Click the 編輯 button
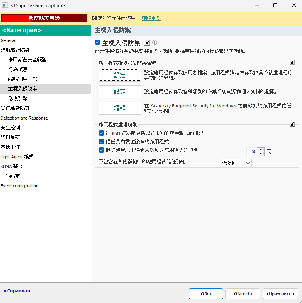 point(120,108)
